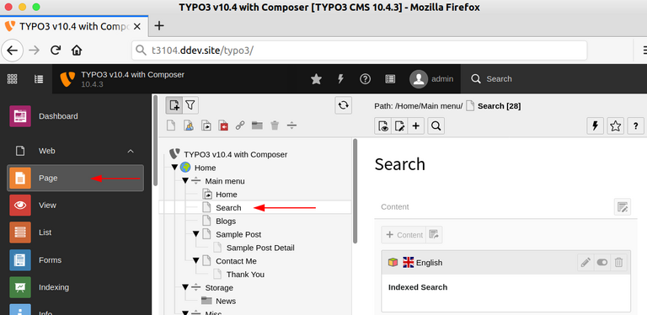Click the docheader magnifier search button
Screen dimensions: 647x315
436,126
